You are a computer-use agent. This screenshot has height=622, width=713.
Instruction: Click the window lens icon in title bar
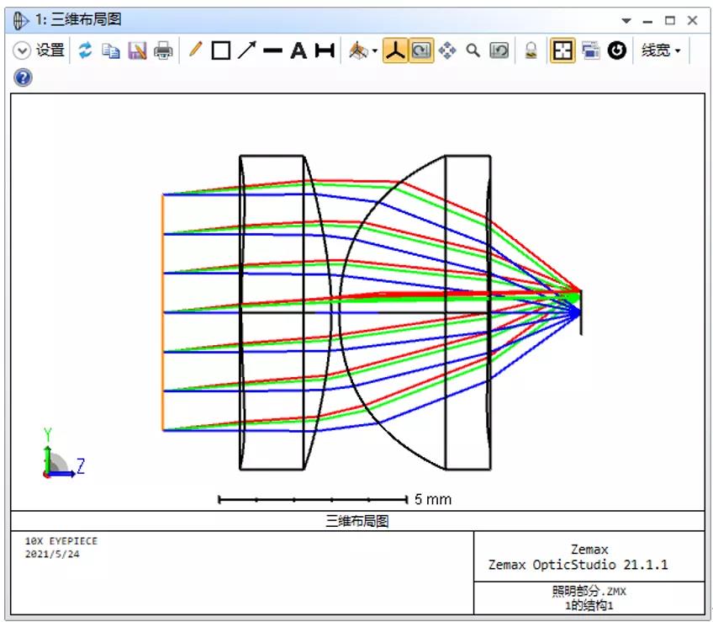pos(21,20)
